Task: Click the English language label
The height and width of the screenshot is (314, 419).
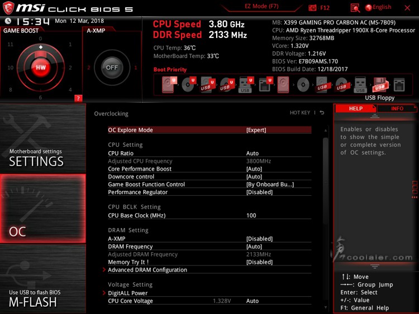Action: click(382, 7)
